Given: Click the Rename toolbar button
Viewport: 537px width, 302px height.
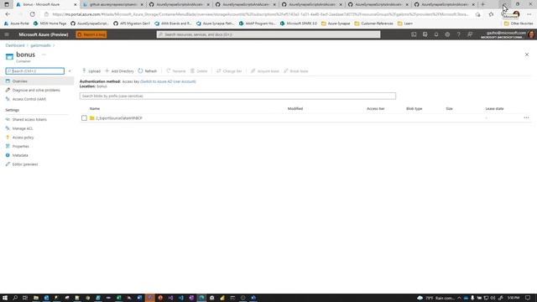Looking at the screenshot, I should point(175,70).
